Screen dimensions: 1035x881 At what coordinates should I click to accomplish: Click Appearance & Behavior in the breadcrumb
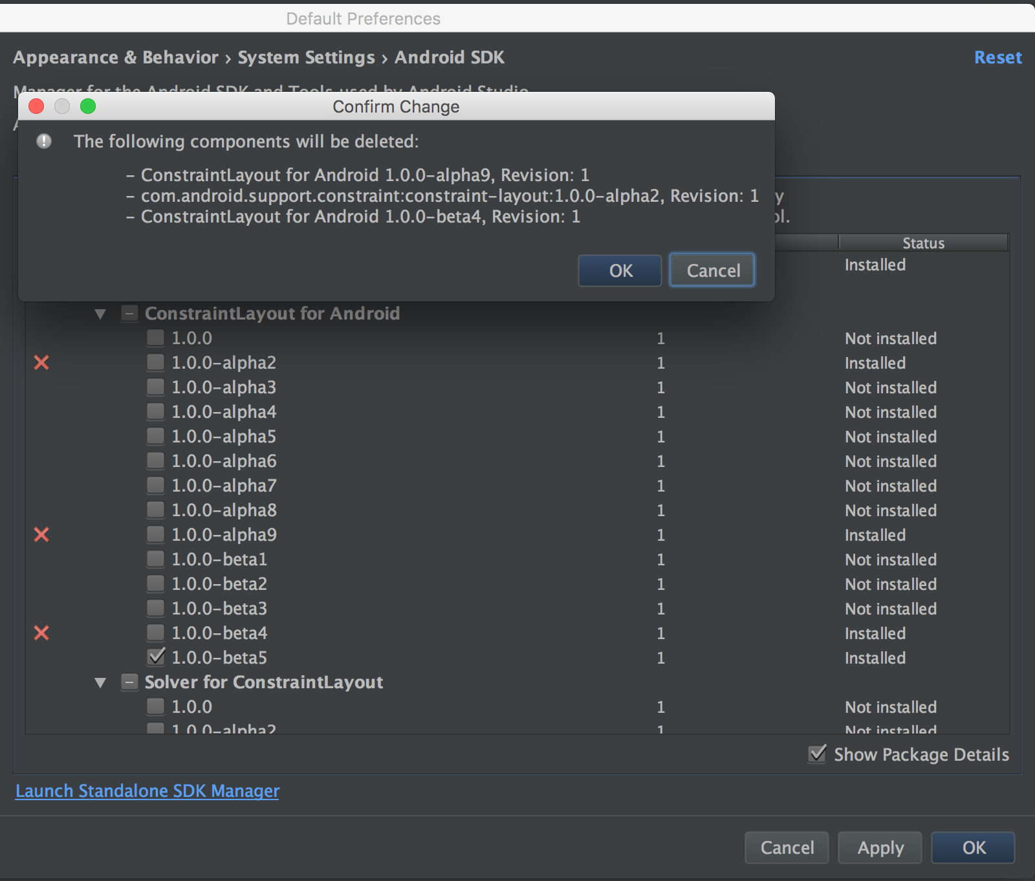116,58
